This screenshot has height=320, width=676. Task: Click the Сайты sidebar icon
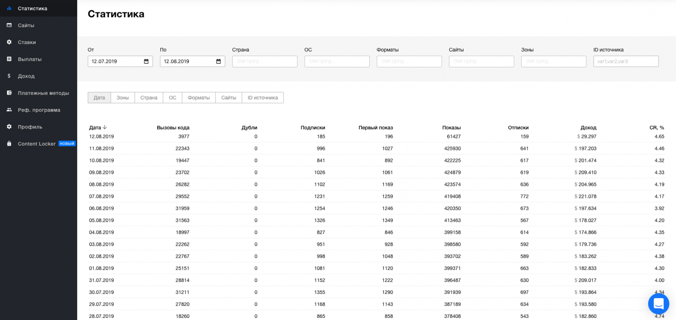coord(9,25)
